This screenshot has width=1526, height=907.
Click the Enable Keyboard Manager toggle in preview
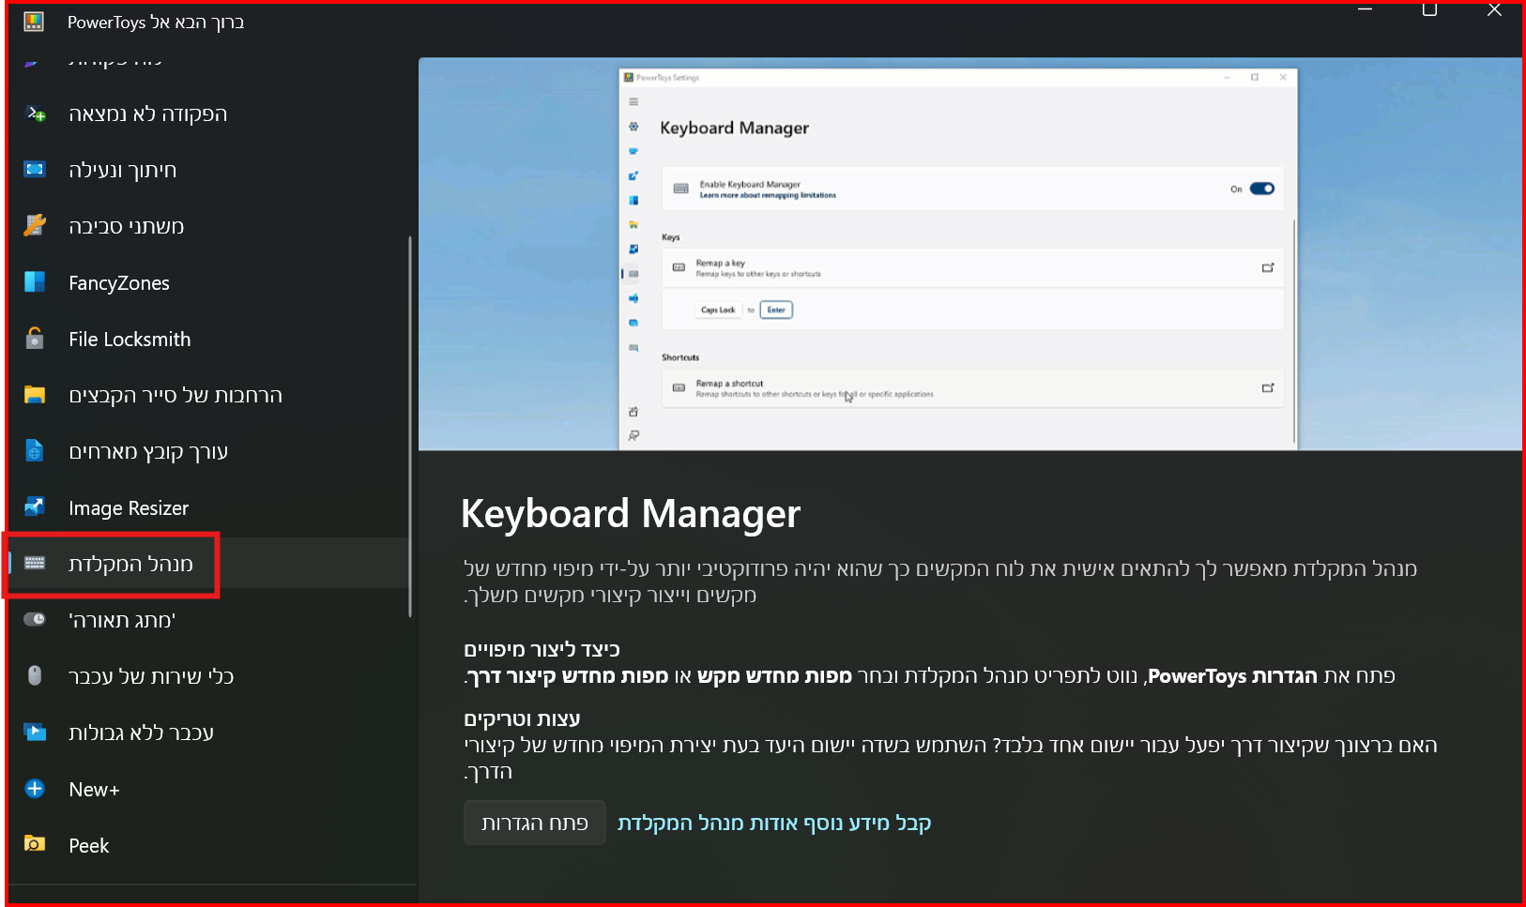pos(1261,189)
